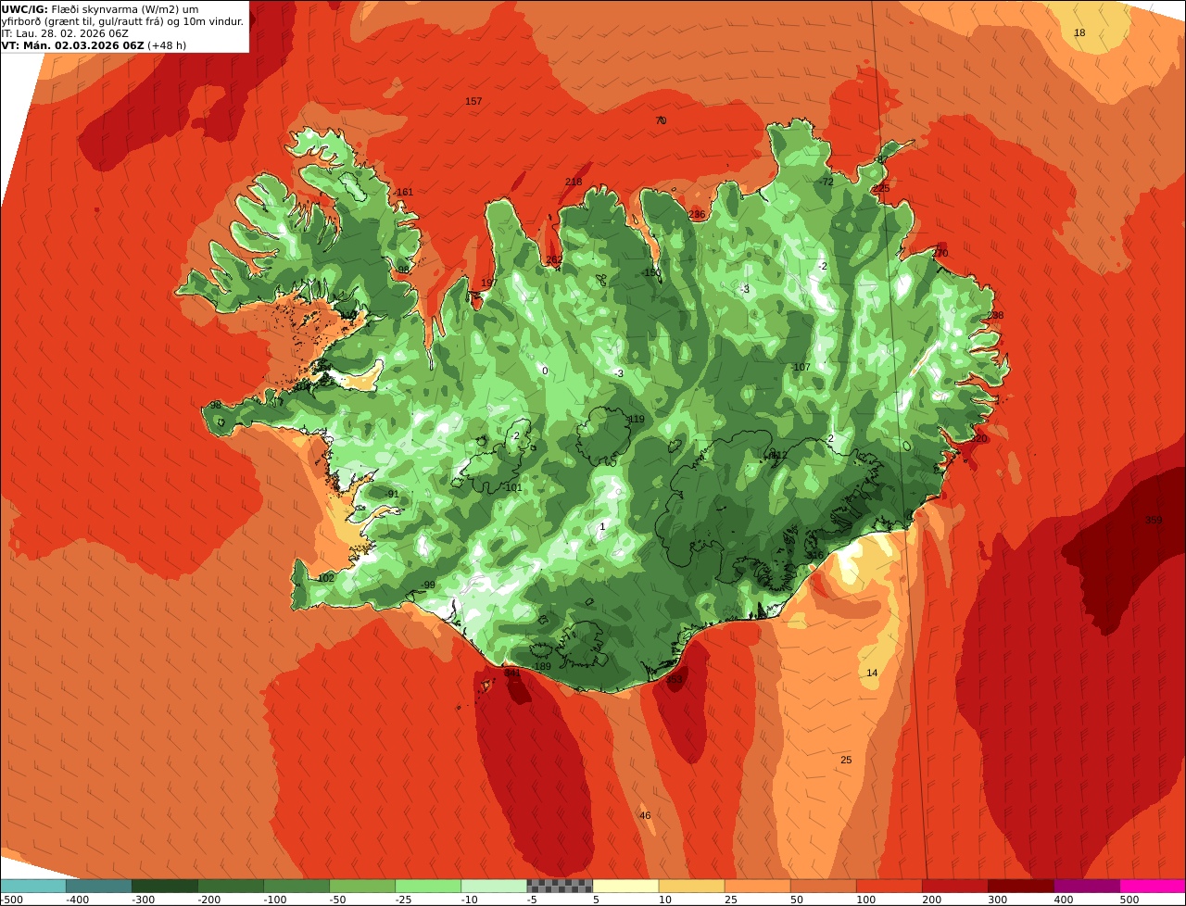The image size is (1186, 906).
Task: Pick the map value "99"
Action: point(429,585)
